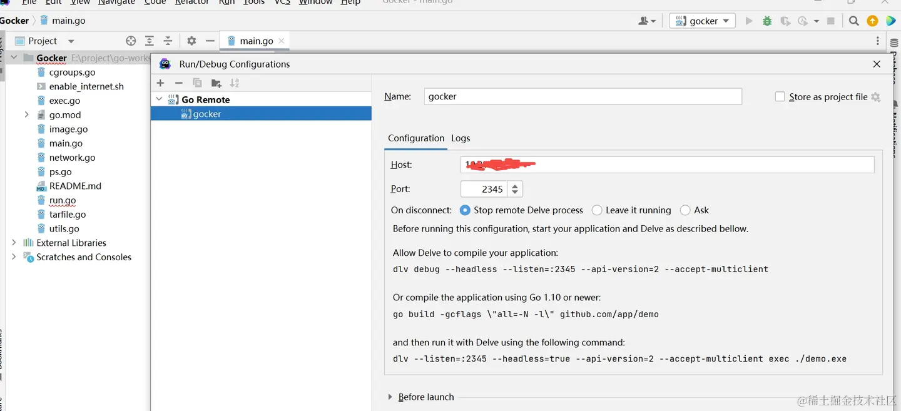Hide the Project panel with minus icon

click(x=210, y=41)
